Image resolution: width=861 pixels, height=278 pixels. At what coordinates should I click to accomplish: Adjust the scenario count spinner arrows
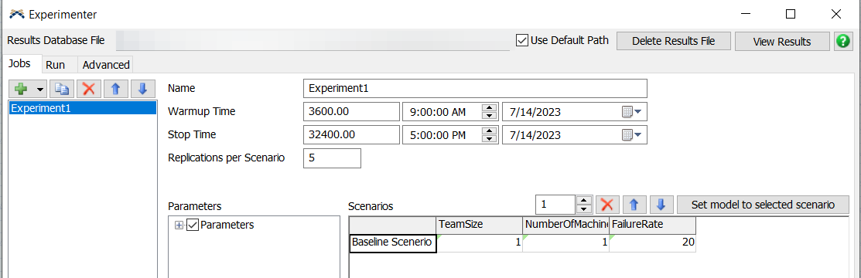pyautogui.click(x=584, y=205)
